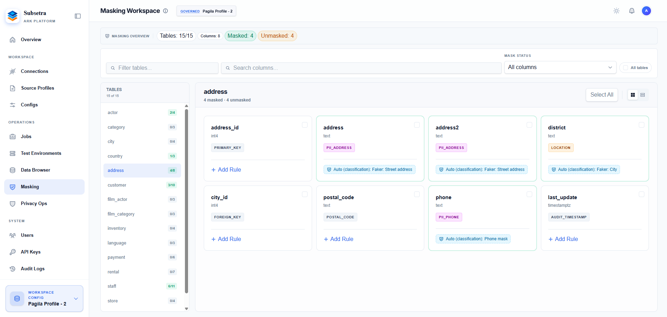Viewport: 667px width, 317px height.
Task: Click the info icon beside Masking Workspace
Action: coord(165,11)
